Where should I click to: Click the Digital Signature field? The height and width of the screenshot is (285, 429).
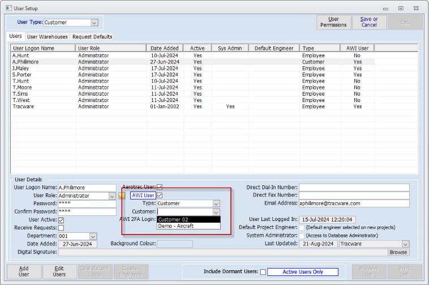click(x=223, y=253)
